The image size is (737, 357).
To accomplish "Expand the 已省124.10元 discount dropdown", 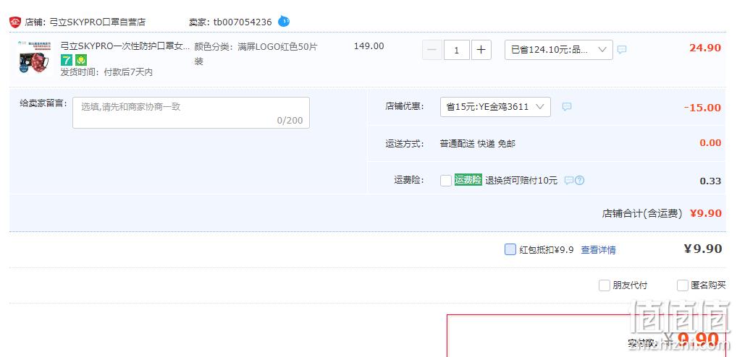I will pos(559,50).
